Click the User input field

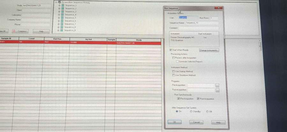pyautogui.click(x=188, y=18)
